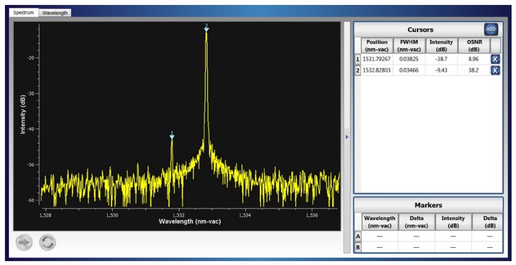
Task: Click the 38.2 OSNR value cell
Action: tap(473, 70)
